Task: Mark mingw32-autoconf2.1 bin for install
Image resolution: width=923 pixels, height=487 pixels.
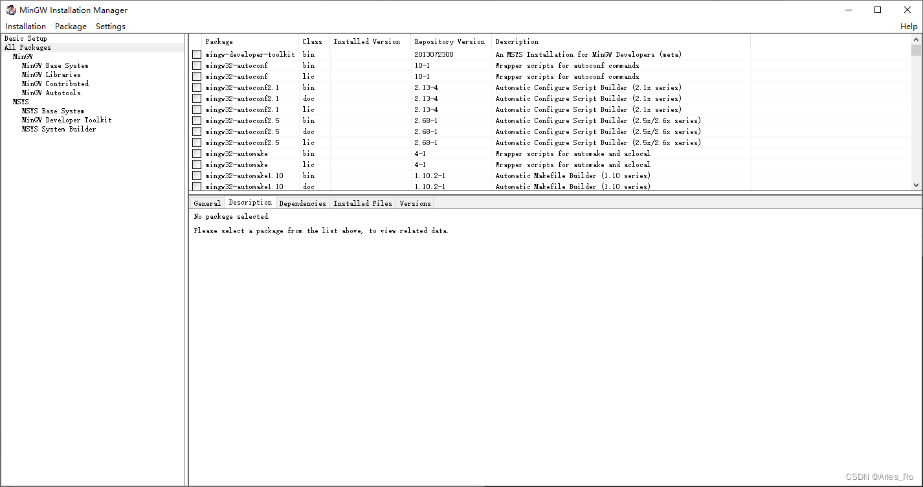Action: pos(196,87)
